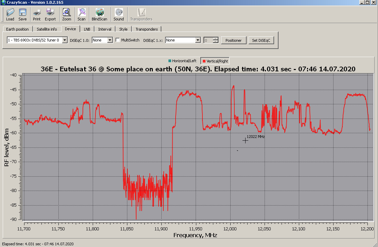Toggle Horizontal/Left series in the legend
Viewport: 378px width, 247px height.
(x=182, y=61)
